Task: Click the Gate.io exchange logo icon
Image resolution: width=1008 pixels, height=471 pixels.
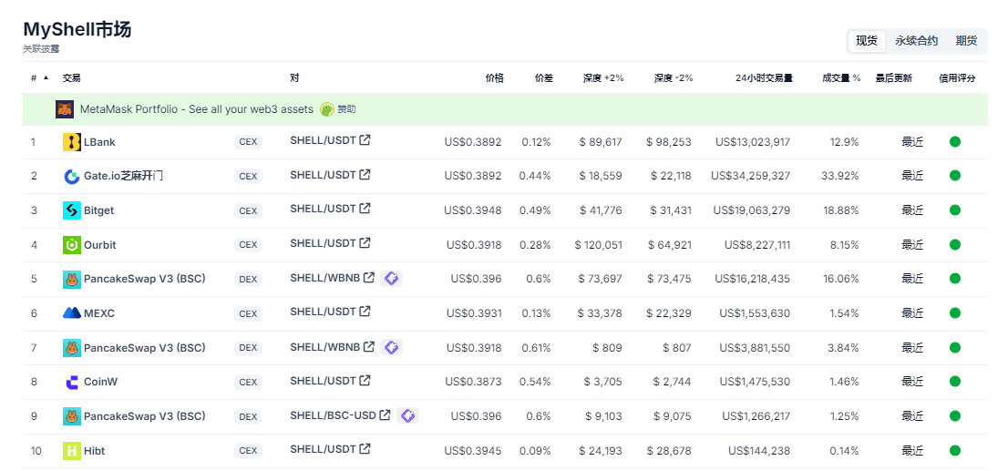Action: point(72,177)
